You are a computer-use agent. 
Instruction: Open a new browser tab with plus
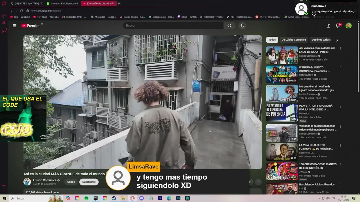[x=119, y=3]
